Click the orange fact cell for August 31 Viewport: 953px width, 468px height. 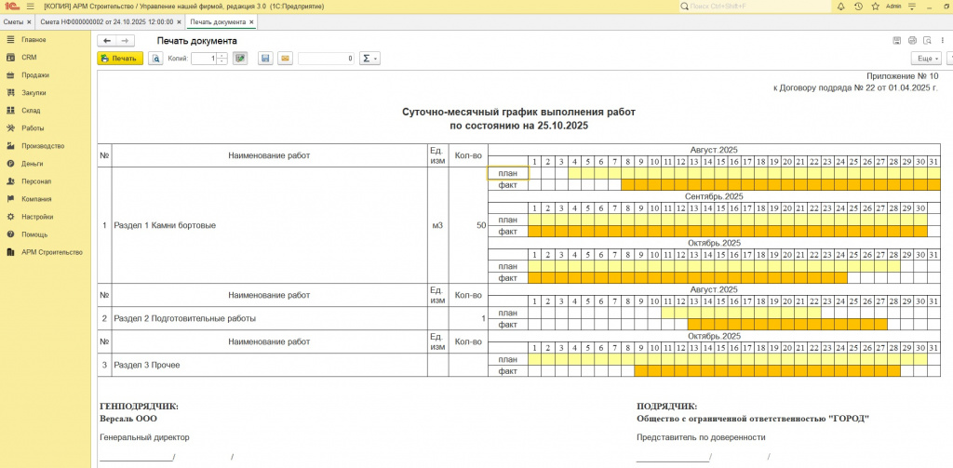pyautogui.click(x=933, y=185)
